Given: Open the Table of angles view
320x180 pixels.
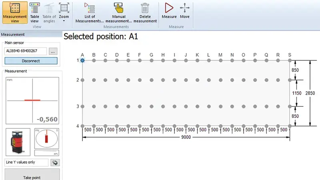Looking at the screenshot, I should [49, 12].
